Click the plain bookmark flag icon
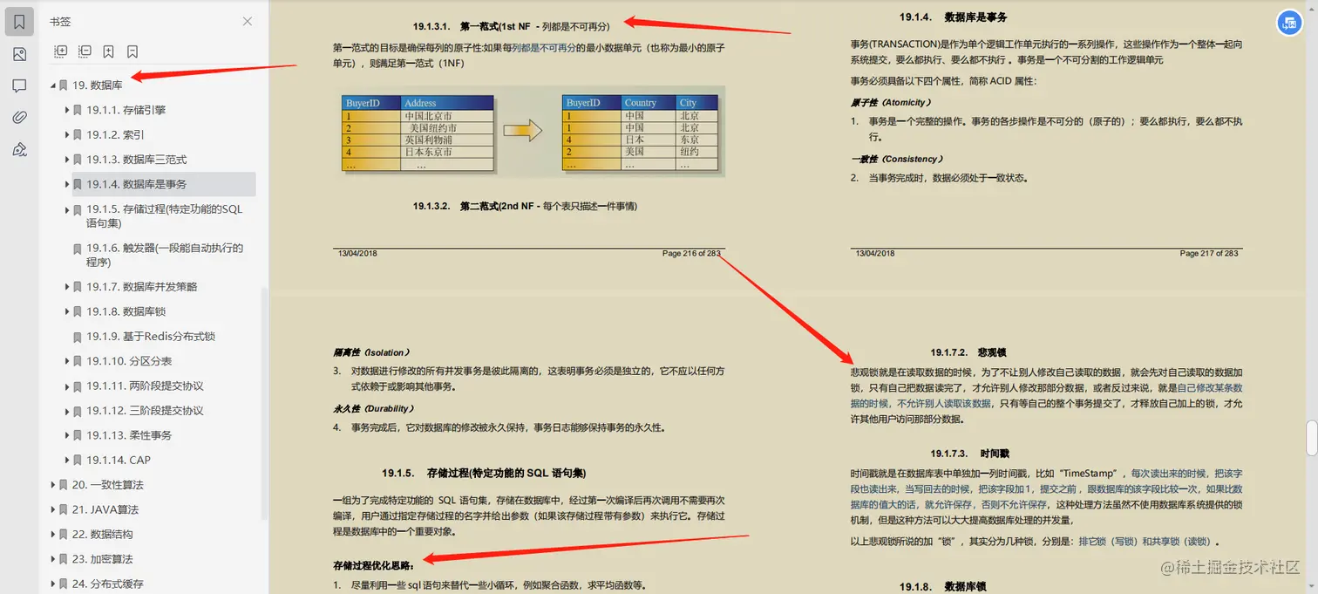This screenshot has width=1318, height=594. pyautogui.click(x=132, y=51)
